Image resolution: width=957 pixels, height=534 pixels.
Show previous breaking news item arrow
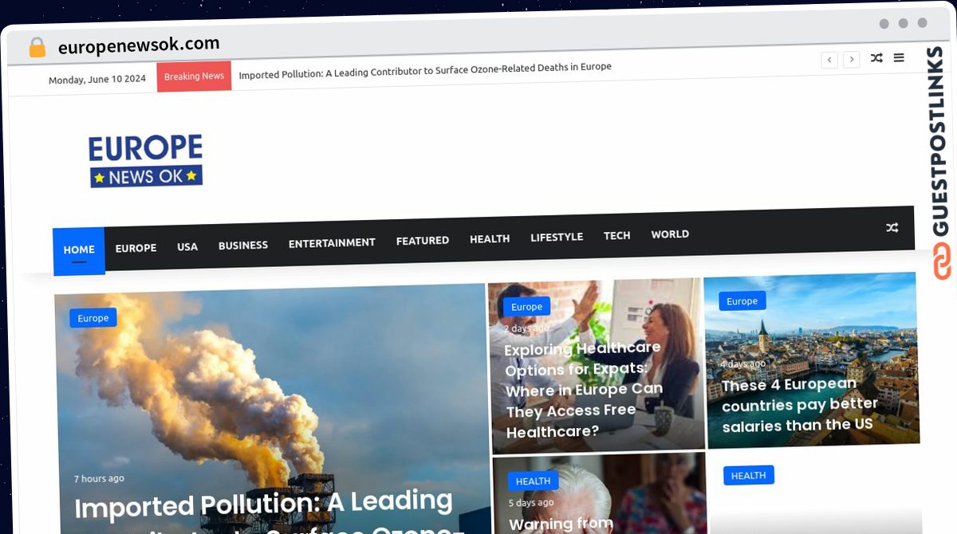tap(829, 60)
